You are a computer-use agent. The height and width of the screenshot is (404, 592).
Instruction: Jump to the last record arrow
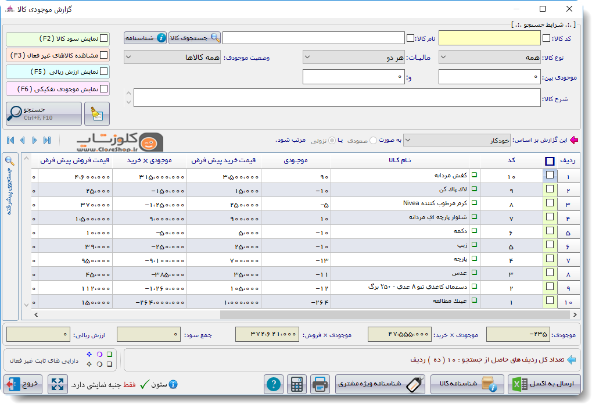pyautogui.click(x=47, y=140)
